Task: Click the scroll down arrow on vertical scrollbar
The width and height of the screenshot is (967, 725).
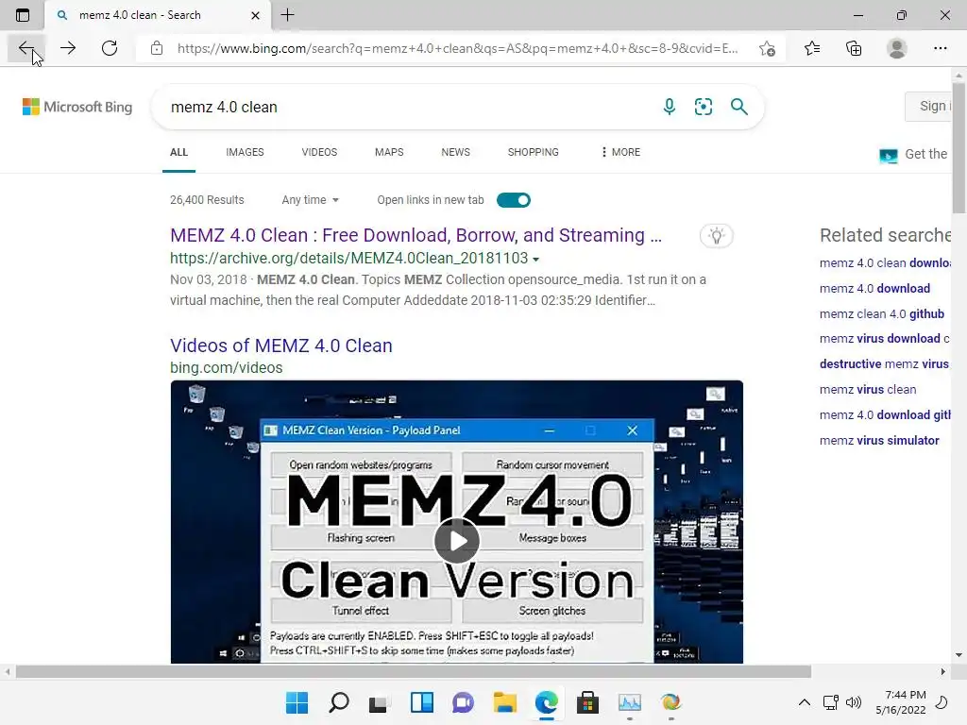Action: pos(959,655)
